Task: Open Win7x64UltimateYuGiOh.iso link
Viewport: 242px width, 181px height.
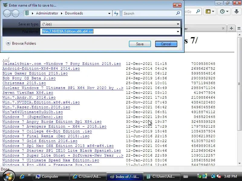Action: [x=33, y=112]
